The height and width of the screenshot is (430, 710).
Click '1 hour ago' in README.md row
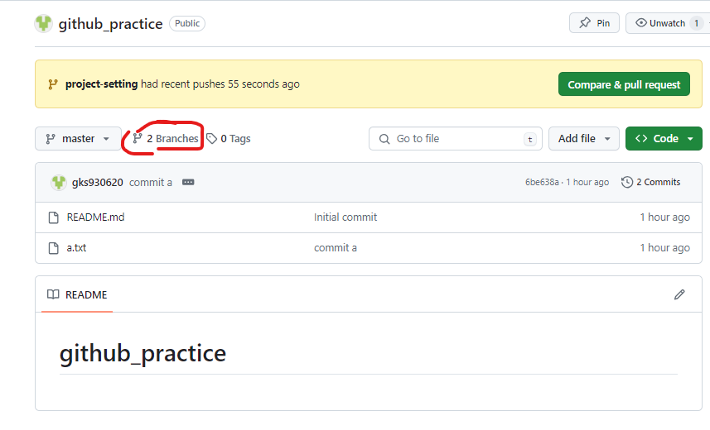[x=664, y=217]
